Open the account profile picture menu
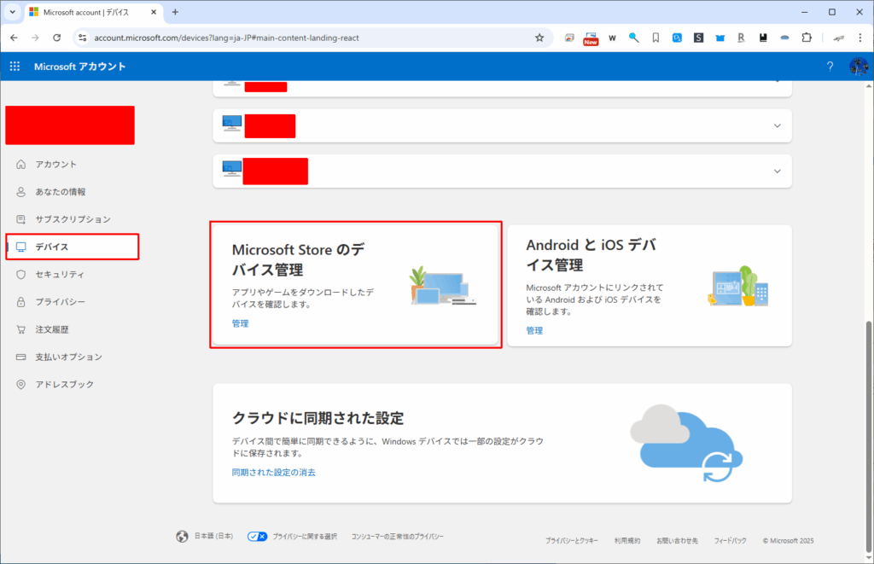874x564 pixels. pos(859,67)
